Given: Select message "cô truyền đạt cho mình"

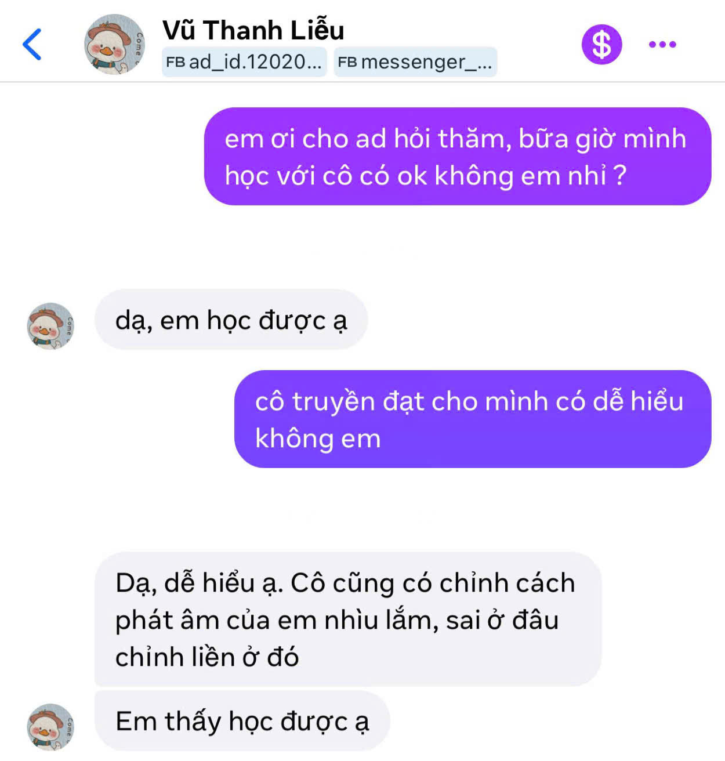Looking at the screenshot, I should click(473, 419).
